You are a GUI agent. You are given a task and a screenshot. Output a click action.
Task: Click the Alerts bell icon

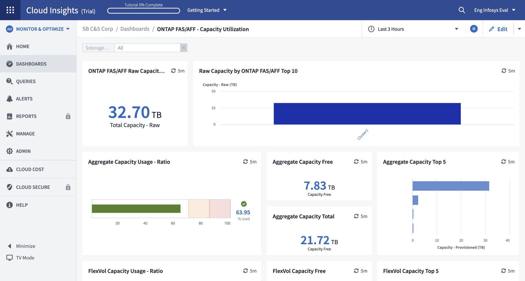coord(9,99)
